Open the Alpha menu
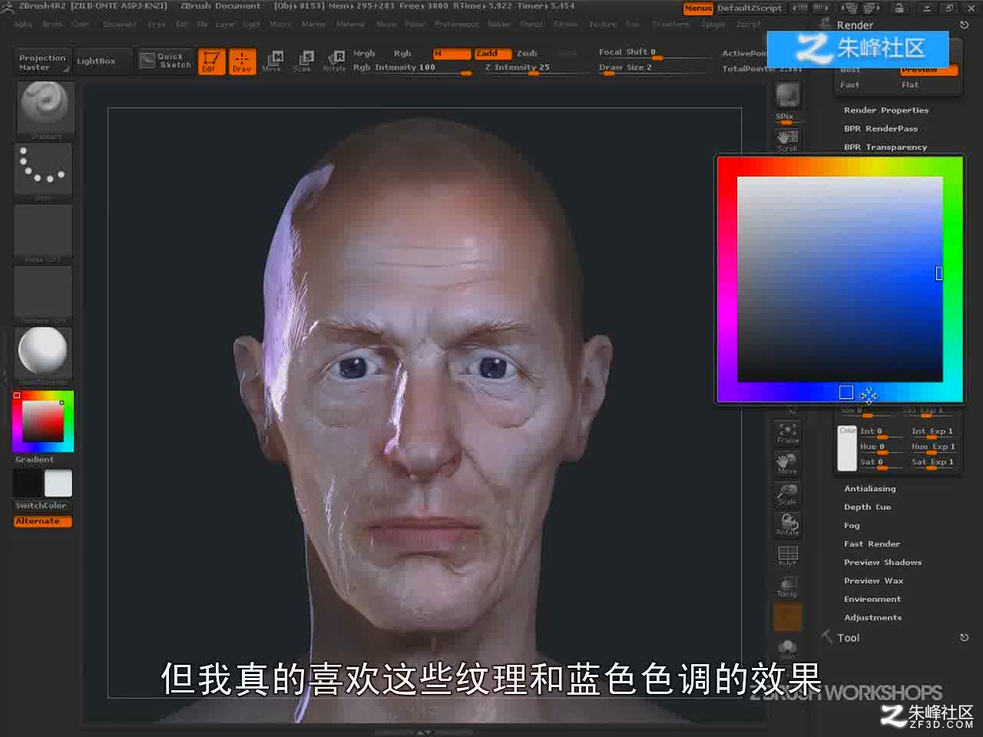983x737 pixels. (x=23, y=25)
